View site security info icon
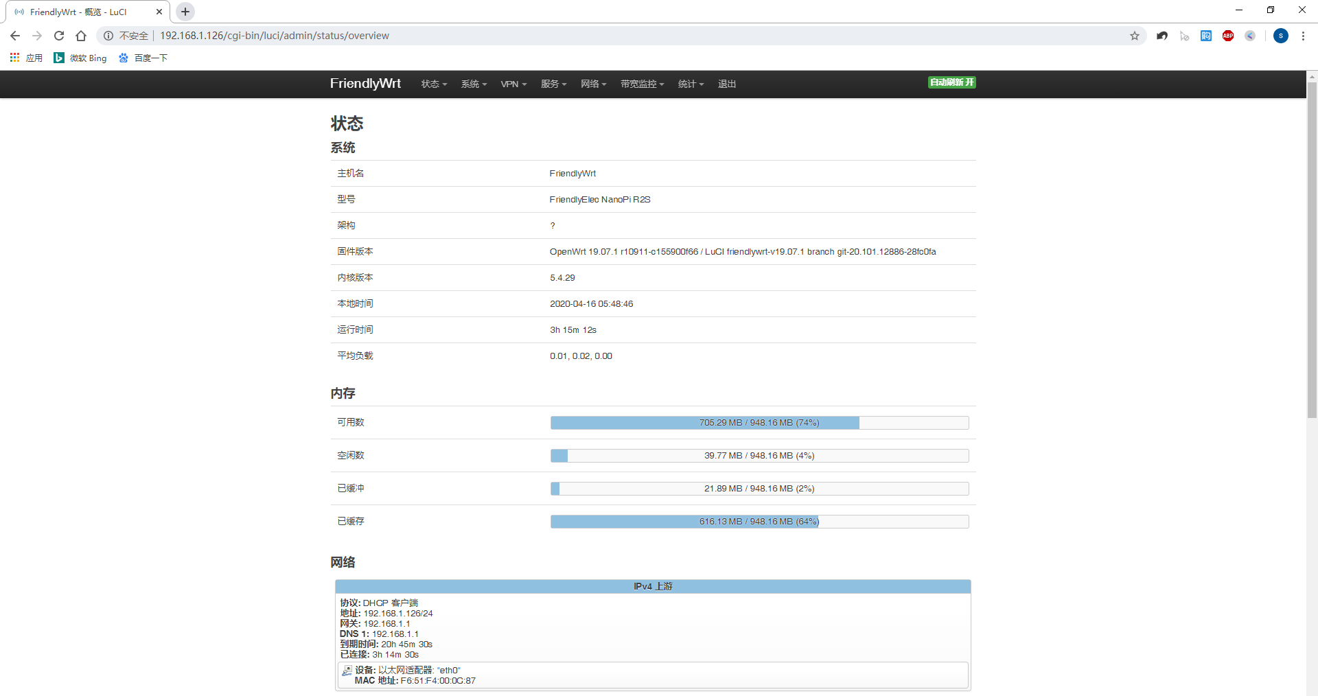This screenshot has width=1318, height=696. pos(108,36)
